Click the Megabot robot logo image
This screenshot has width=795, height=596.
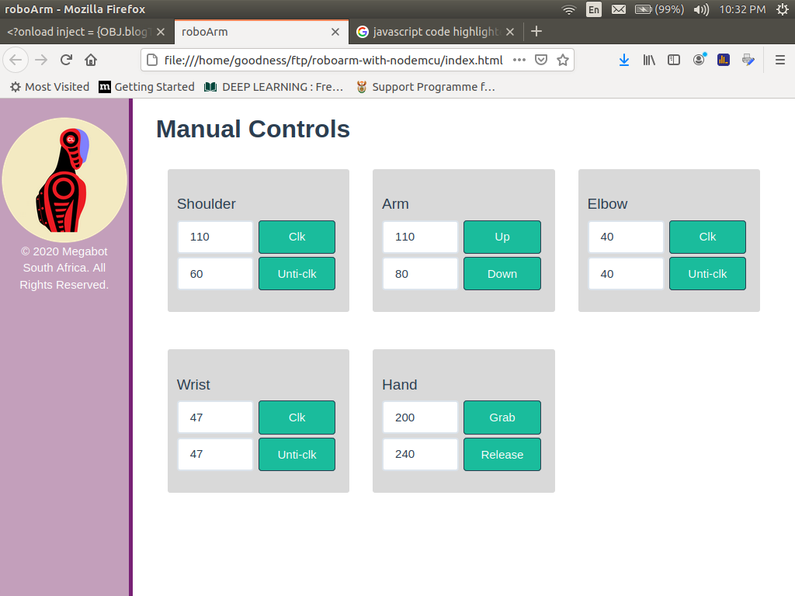[64, 180]
